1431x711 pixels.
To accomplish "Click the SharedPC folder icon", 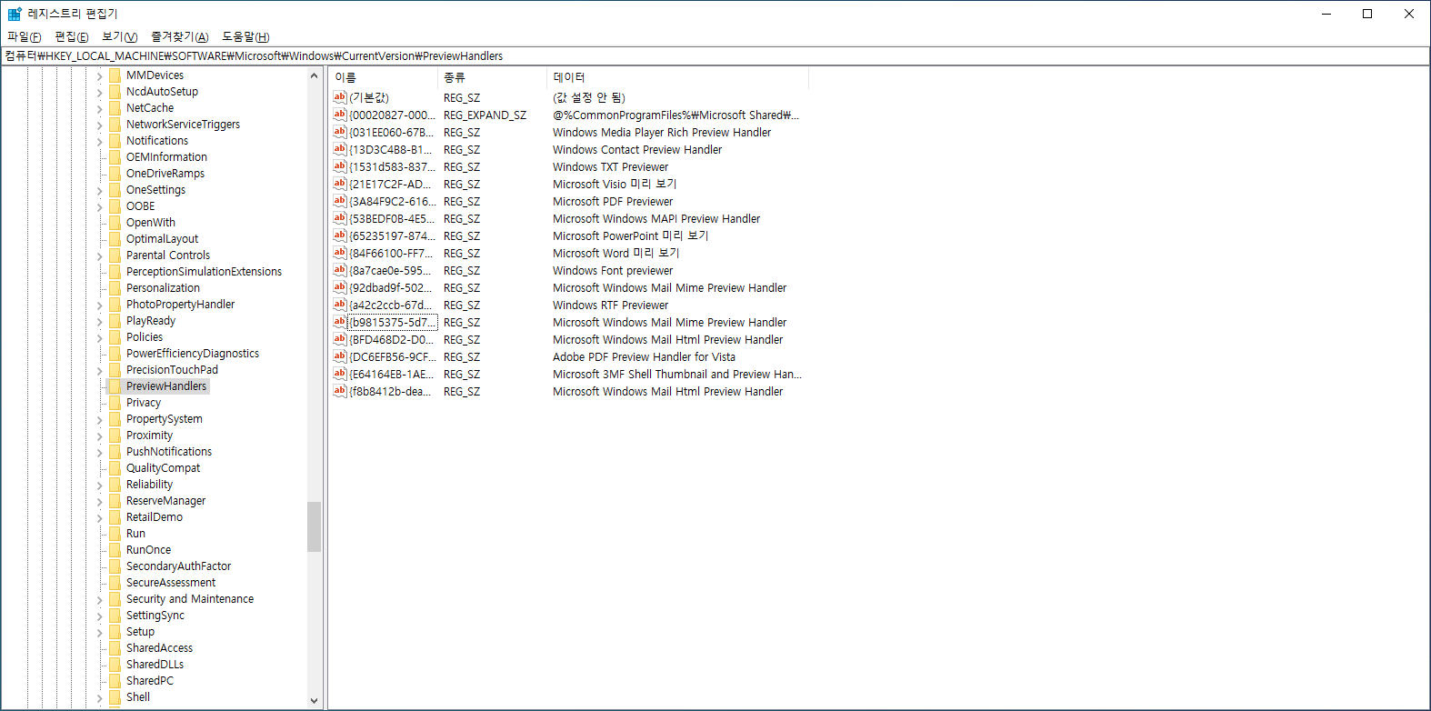I will pyautogui.click(x=115, y=681).
